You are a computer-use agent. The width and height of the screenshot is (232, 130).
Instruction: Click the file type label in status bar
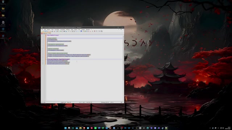pyautogui.click(x=43, y=102)
